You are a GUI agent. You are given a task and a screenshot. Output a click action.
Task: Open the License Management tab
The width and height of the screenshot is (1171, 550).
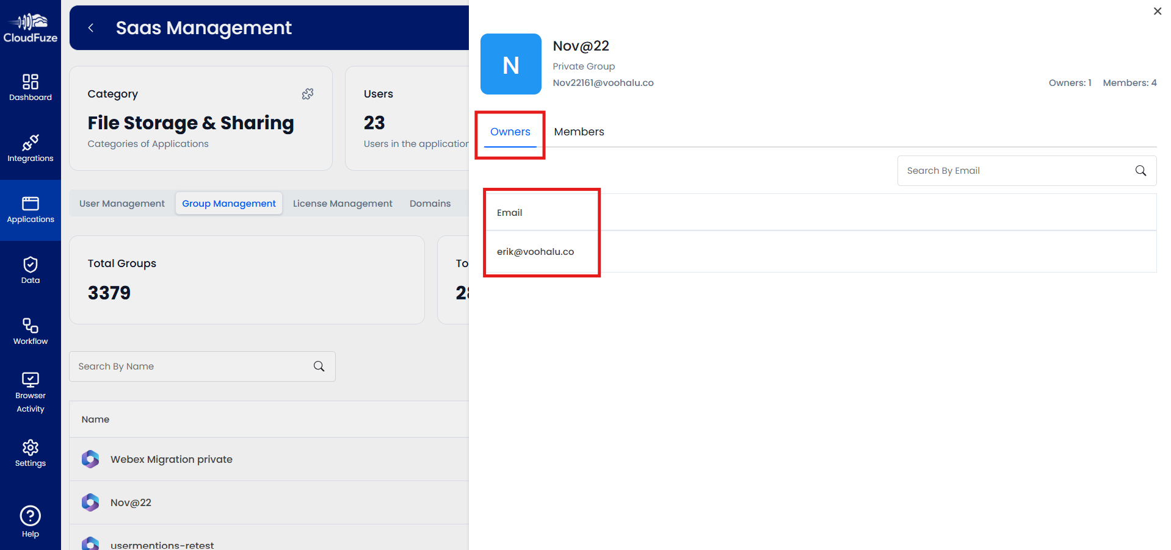click(x=342, y=203)
